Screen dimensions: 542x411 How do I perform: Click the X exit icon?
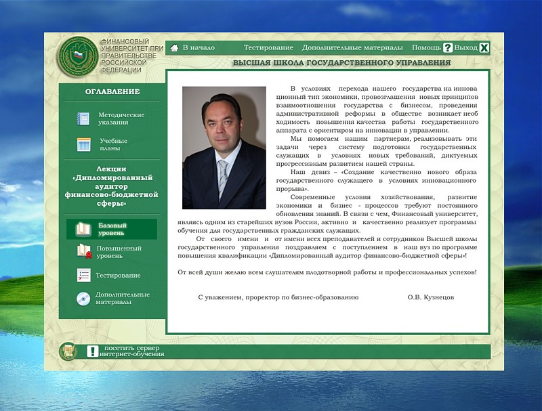coord(484,47)
